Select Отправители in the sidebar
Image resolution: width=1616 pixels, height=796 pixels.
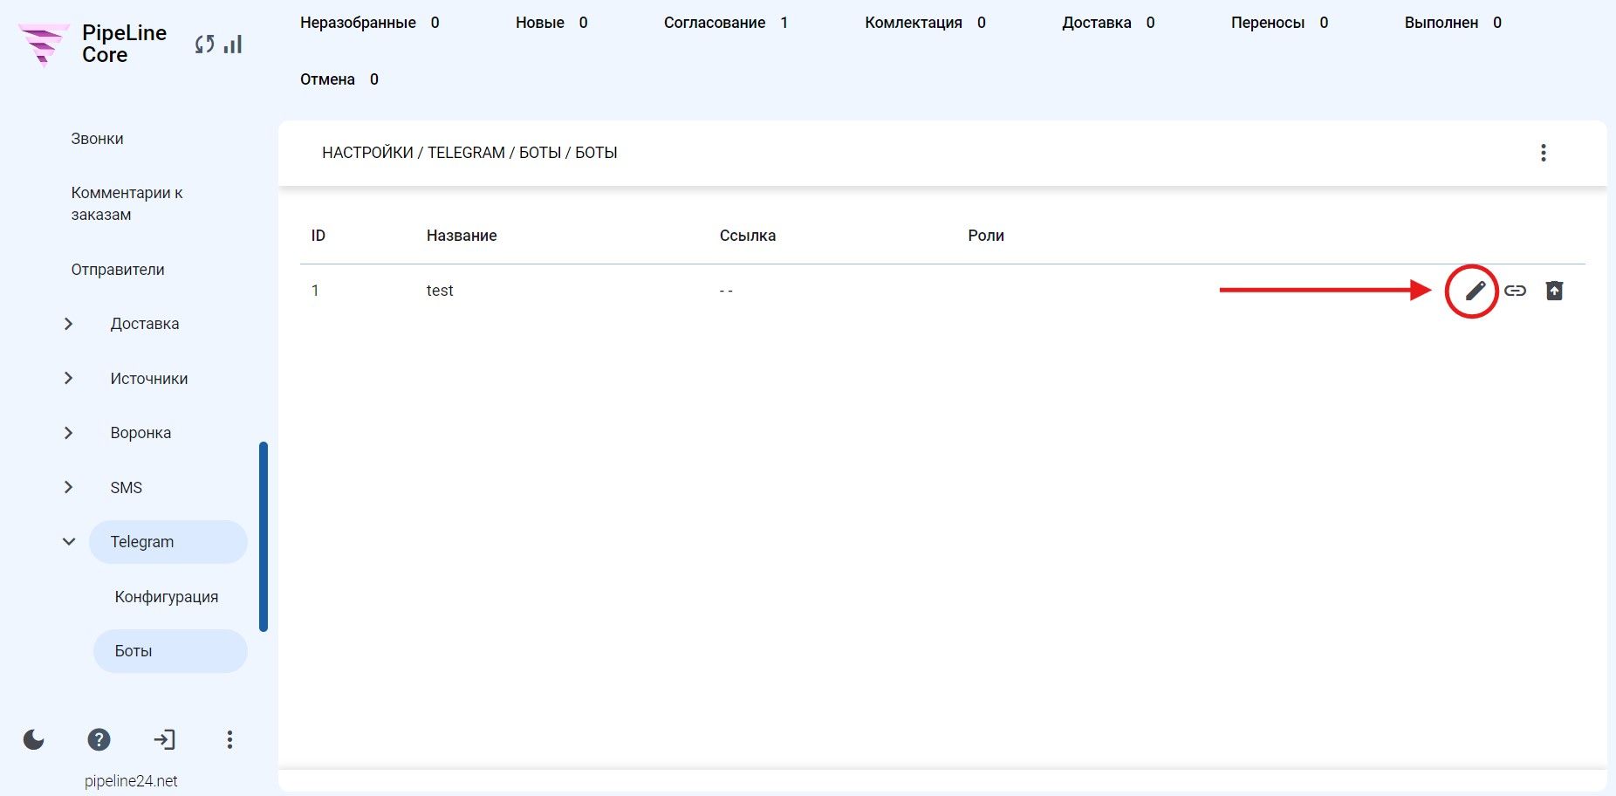[118, 270]
